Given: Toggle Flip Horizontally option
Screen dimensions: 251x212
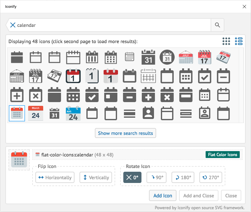Looking at the screenshot, I should click(55, 178).
